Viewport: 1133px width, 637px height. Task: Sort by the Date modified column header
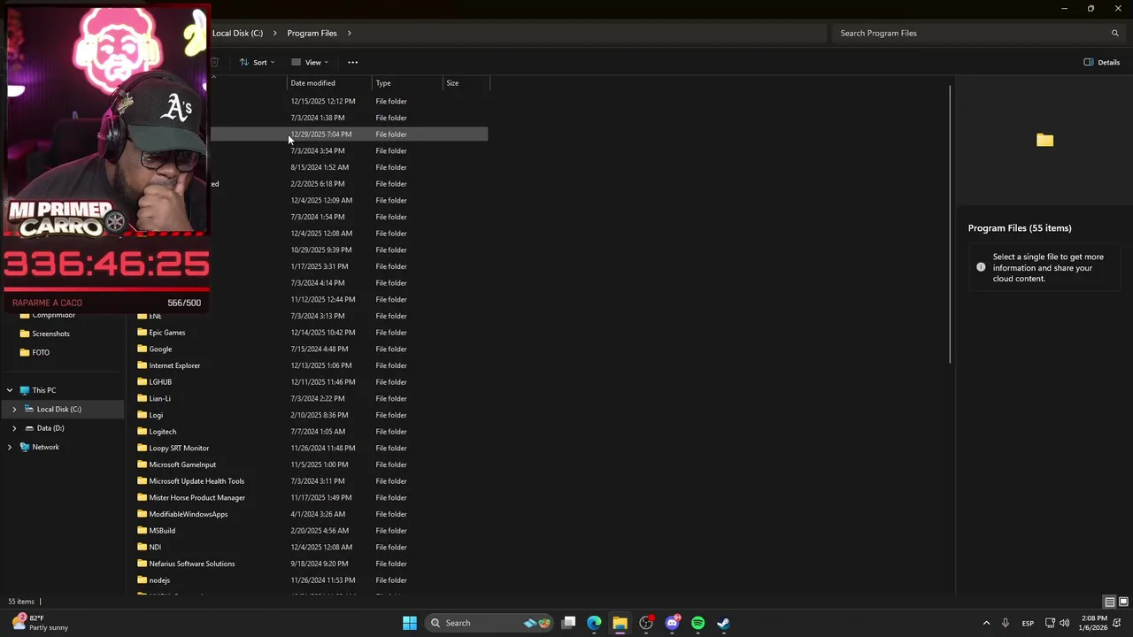coord(312,83)
